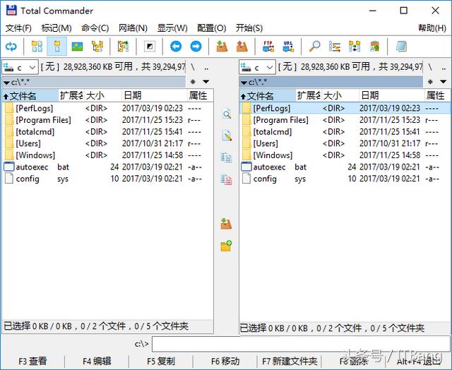
Task: Open right panel directory history arrow
Action: click(444, 82)
